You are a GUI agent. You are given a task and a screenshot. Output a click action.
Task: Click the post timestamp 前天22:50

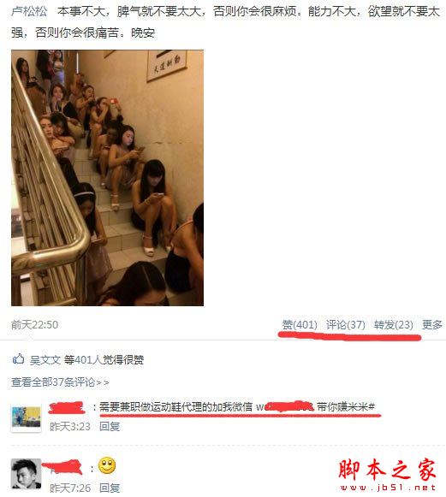pyautogui.click(x=34, y=324)
